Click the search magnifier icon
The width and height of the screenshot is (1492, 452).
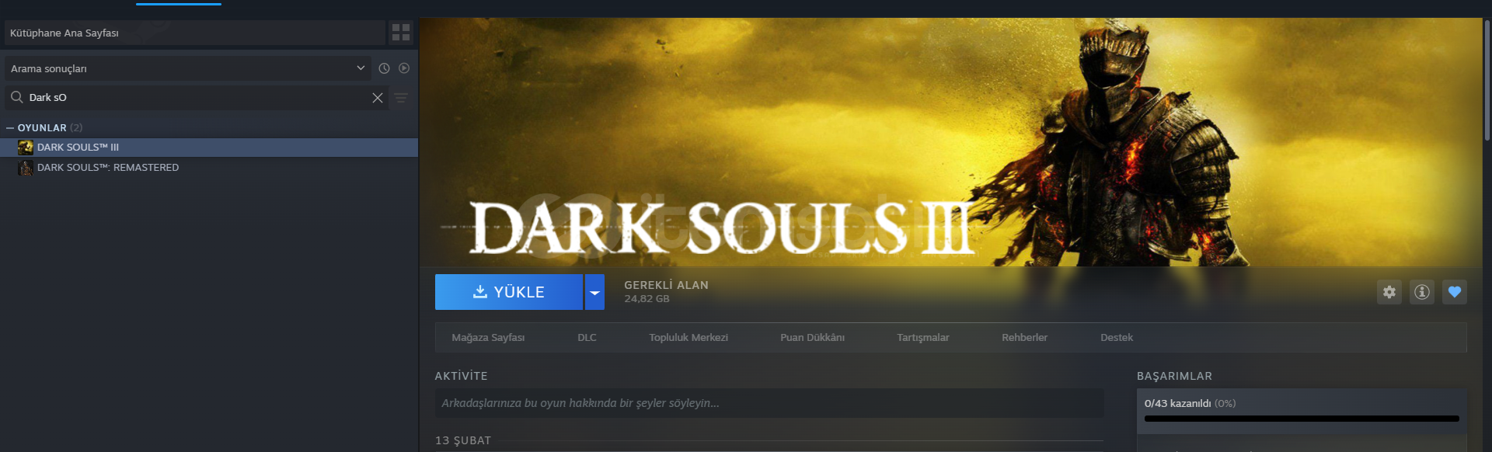pyautogui.click(x=16, y=97)
